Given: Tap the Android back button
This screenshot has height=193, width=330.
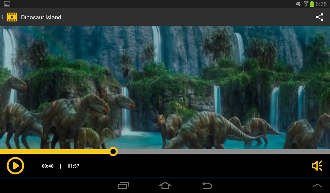Looking at the screenshot, I should (207, 185).
